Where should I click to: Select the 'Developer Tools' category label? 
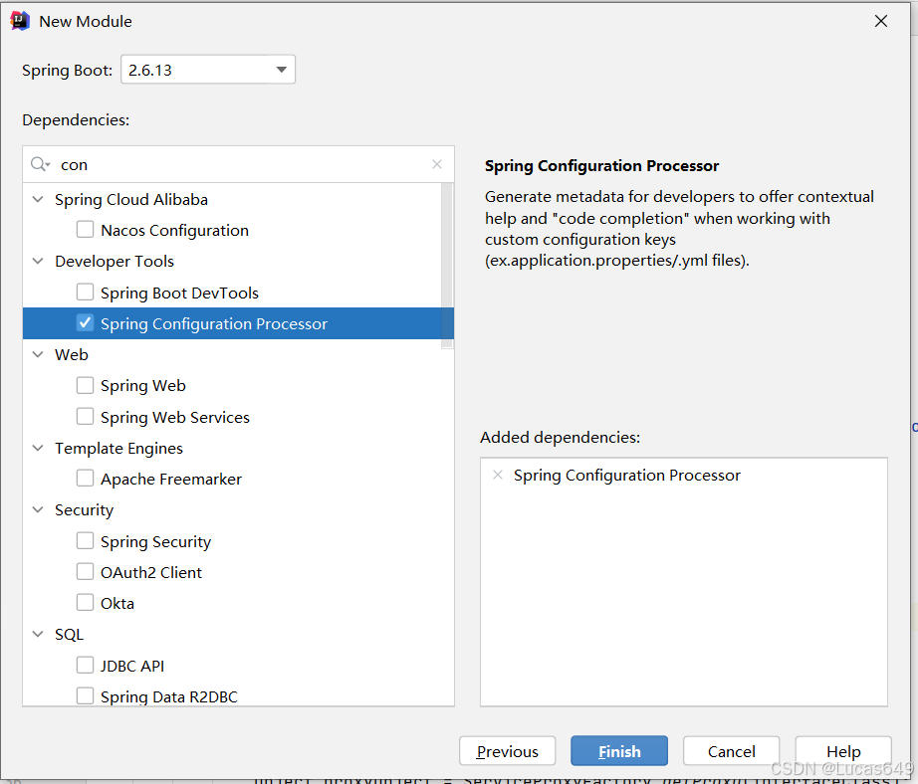click(115, 261)
